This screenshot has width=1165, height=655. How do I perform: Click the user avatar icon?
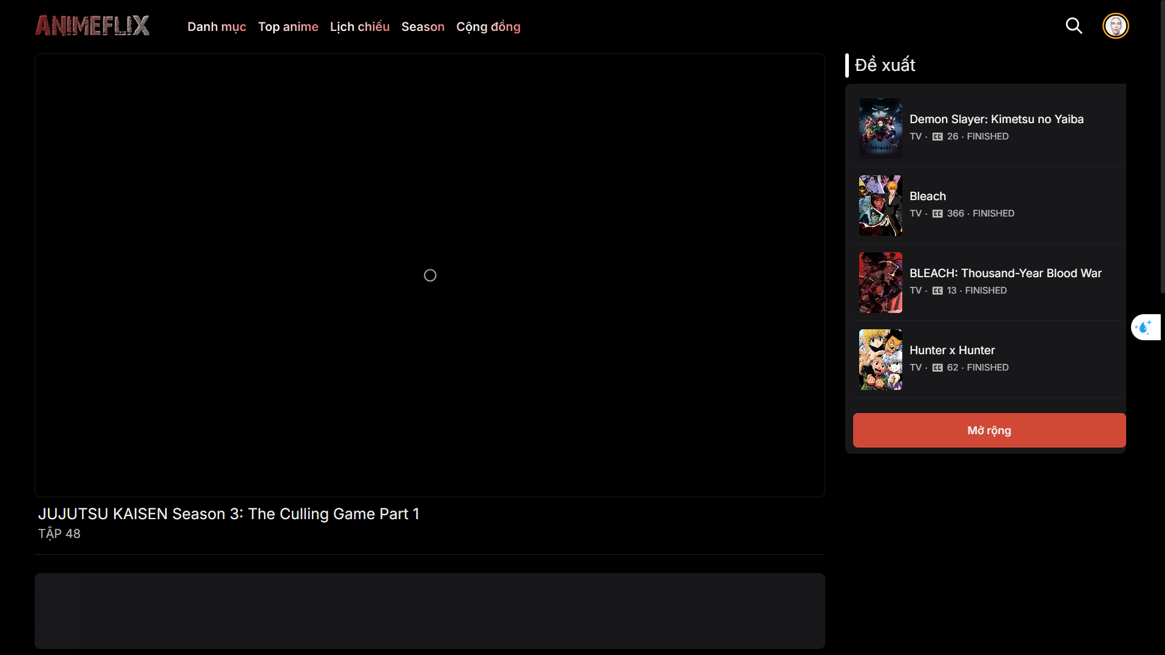tap(1115, 25)
